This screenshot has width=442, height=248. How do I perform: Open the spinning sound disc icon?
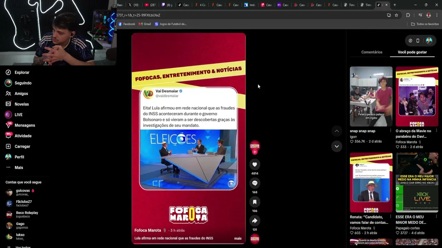[x=254, y=239]
